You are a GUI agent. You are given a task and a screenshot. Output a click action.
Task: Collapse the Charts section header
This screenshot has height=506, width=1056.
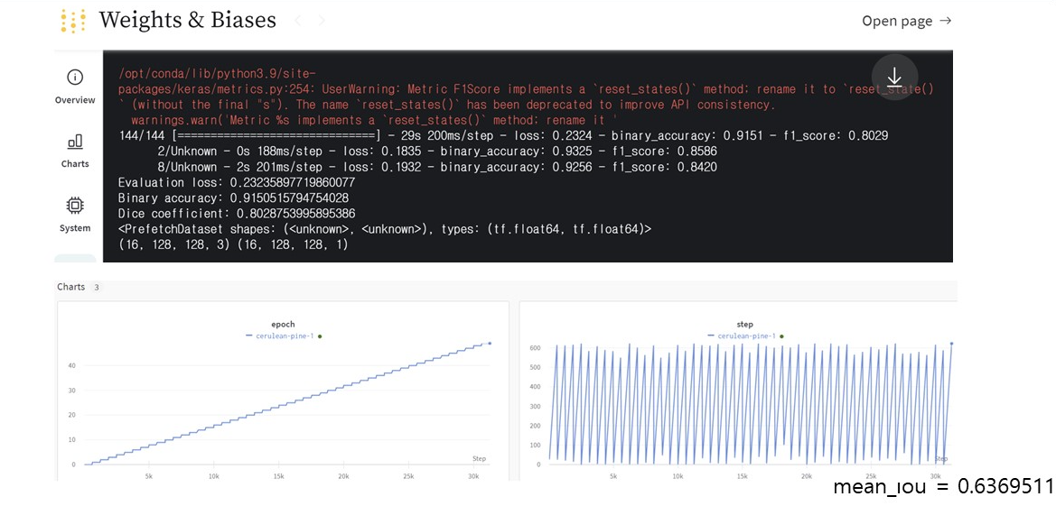pos(70,287)
